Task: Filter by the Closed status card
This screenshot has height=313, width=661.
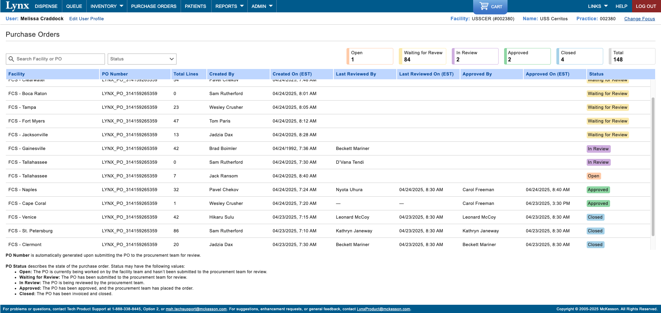Action: click(x=580, y=56)
